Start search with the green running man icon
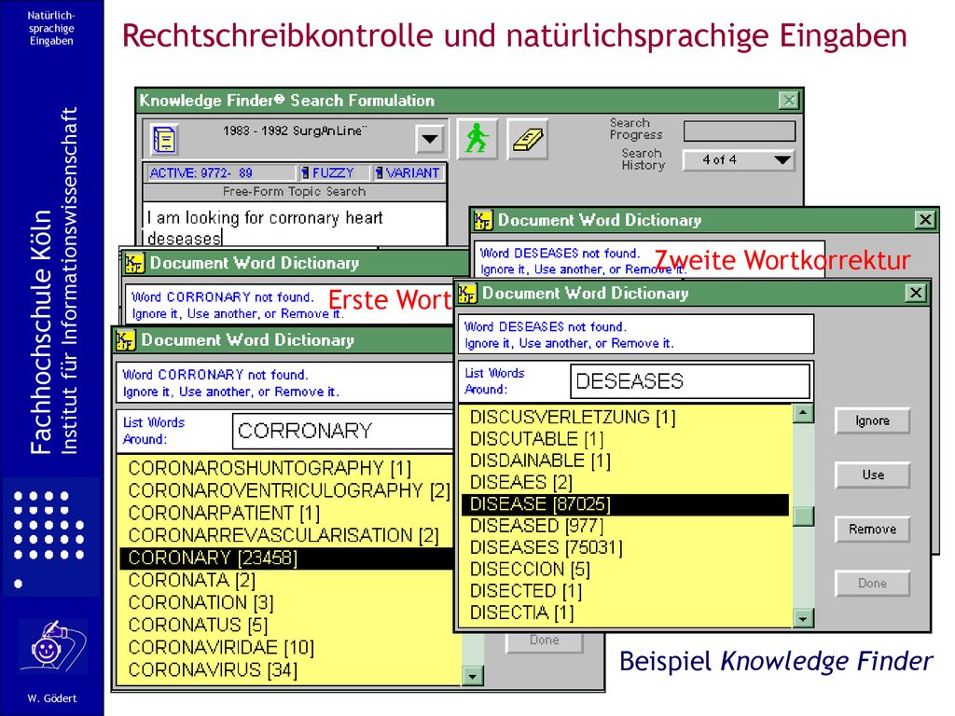Viewport: 955px width, 716px height. pyautogui.click(x=477, y=139)
